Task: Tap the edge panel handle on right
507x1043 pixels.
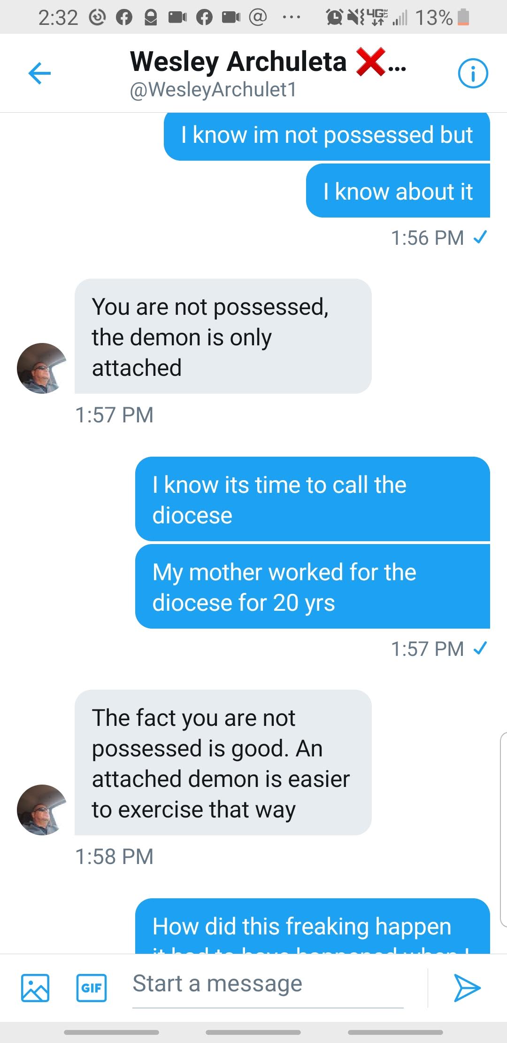Action: pyautogui.click(x=503, y=829)
